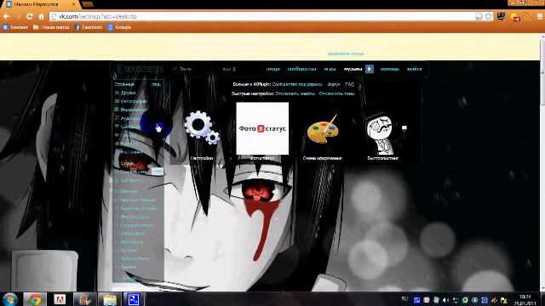Open the FAQ link
Image resolution: width=545 pixels, height=306 pixels.
pos(350,84)
